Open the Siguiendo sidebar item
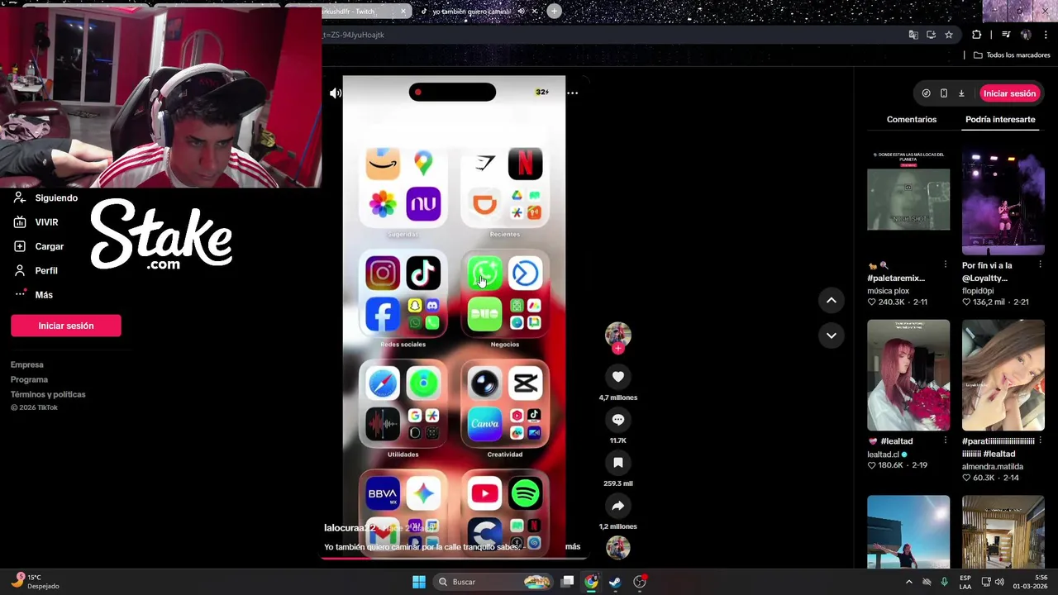The width and height of the screenshot is (1058, 595). [x=46, y=198]
